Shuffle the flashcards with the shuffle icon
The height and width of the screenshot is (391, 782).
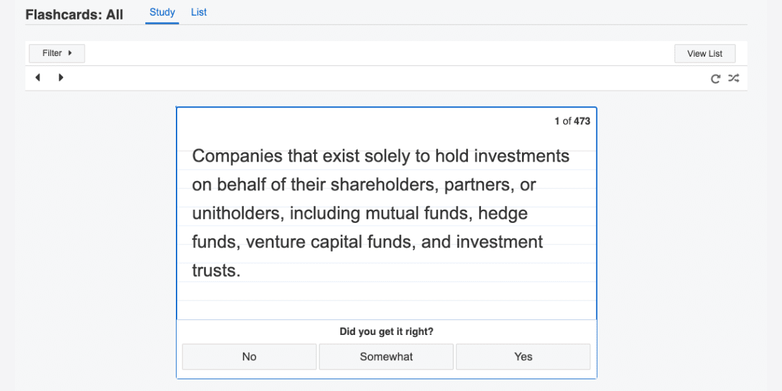pyautogui.click(x=734, y=78)
